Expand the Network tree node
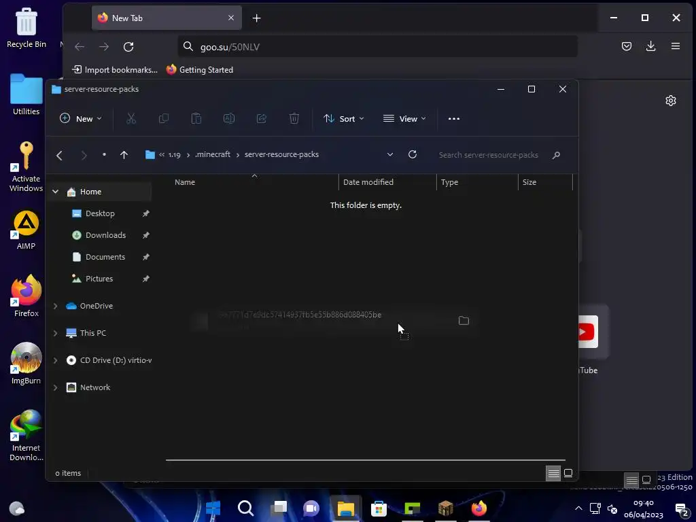The width and height of the screenshot is (696, 522). [x=56, y=387]
